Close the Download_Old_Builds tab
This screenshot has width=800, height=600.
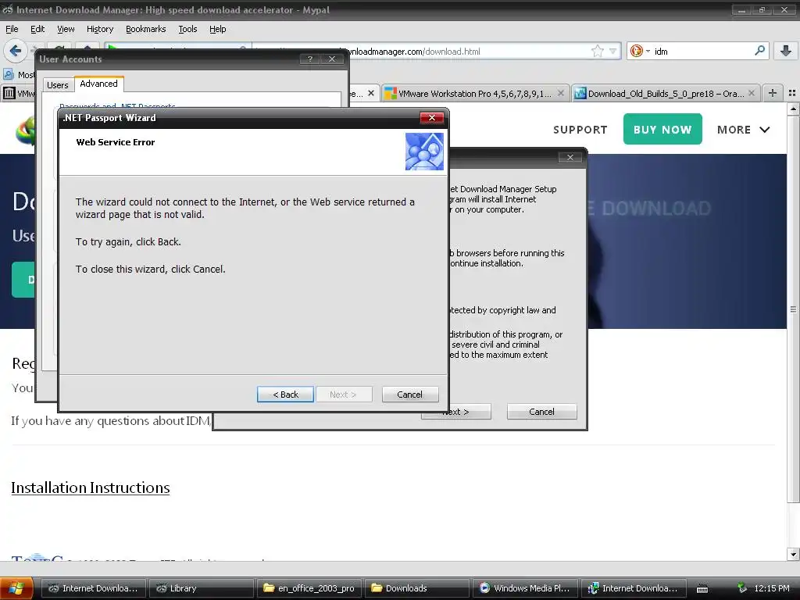click(x=752, y=93)
